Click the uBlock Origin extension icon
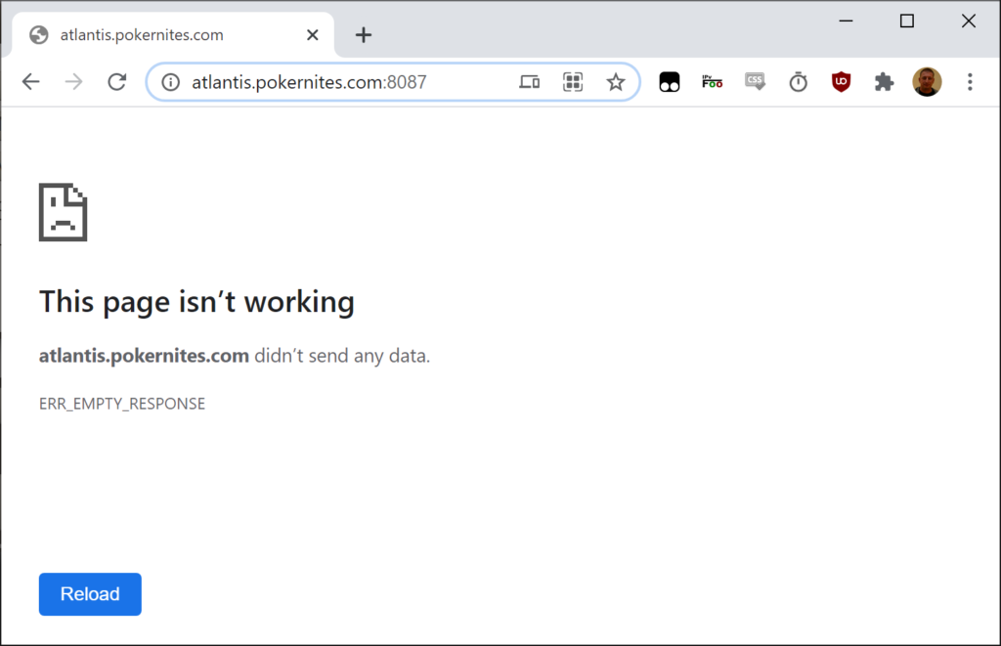 tap(841, 82)
